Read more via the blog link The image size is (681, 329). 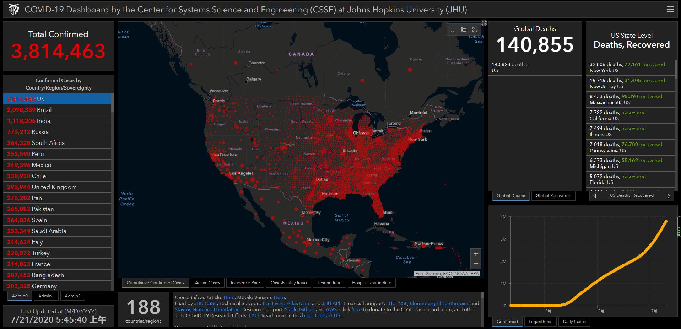(307, 315)
